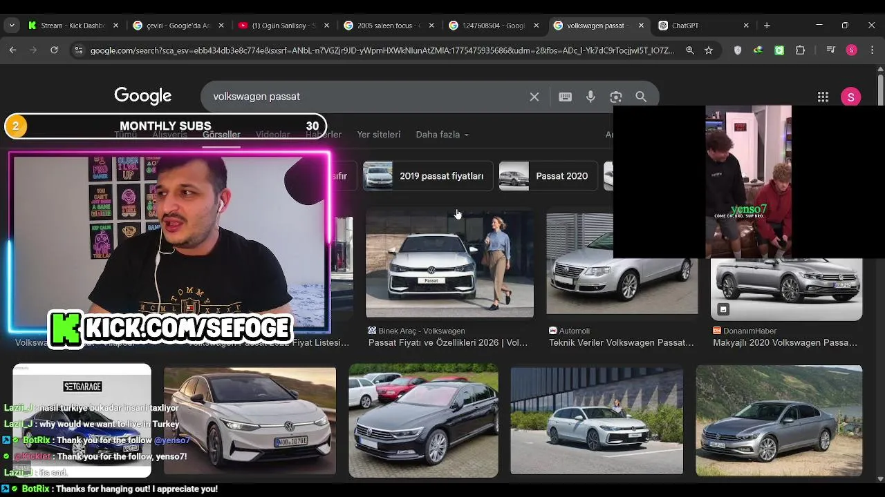Open the grey Passat by river image

(x=779, y=421)
